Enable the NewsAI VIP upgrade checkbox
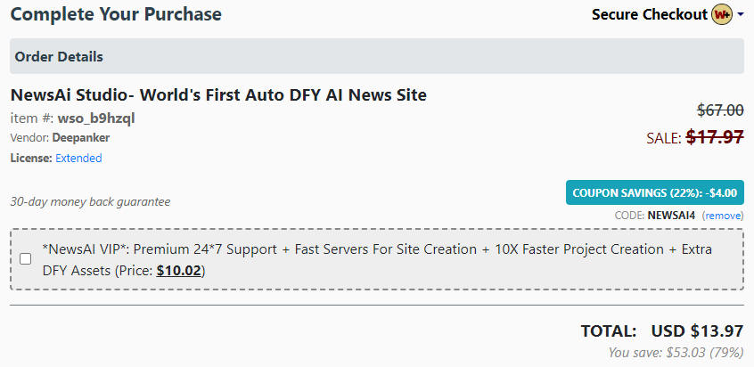The image size is (754, 367). pyautogui.click(x=26, y=259)
